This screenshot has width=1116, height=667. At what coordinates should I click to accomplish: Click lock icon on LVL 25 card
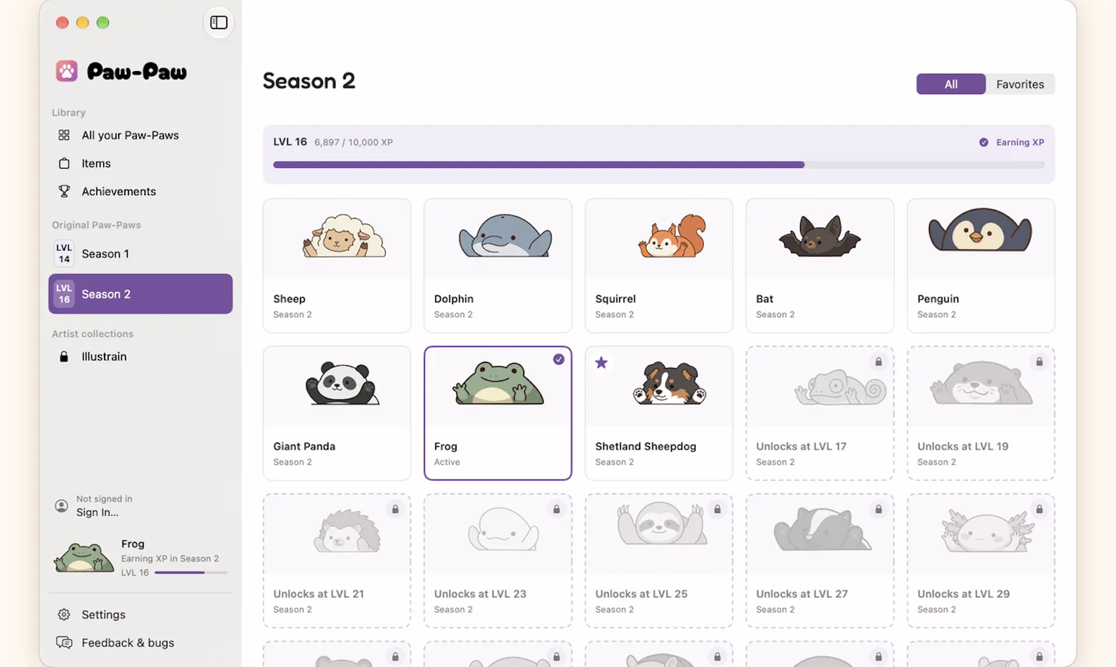(x=717, y=509)
